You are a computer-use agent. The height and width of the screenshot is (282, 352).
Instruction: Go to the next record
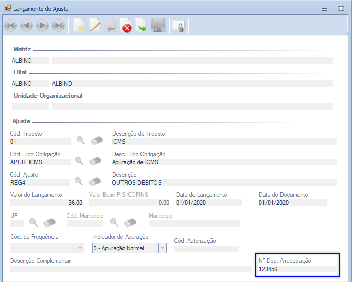click(x=42, y=25)
